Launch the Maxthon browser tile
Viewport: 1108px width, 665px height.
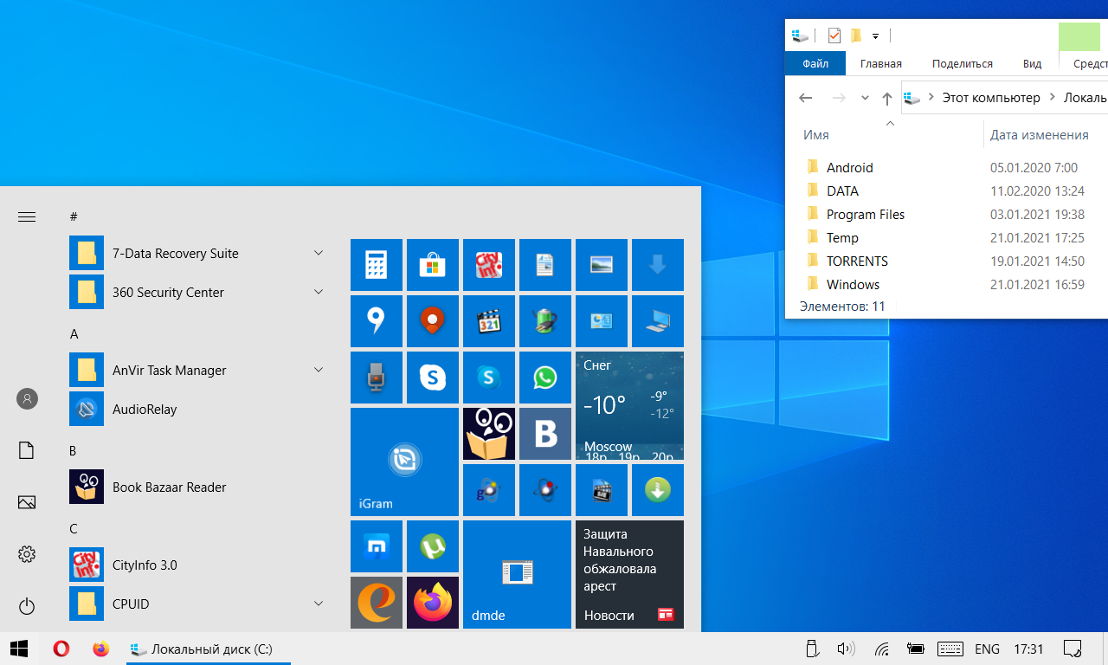[376, 546]
